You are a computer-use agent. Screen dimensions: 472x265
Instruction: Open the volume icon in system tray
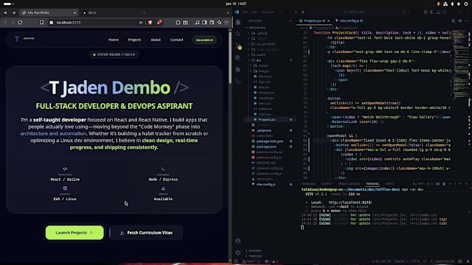pos(459,4)
